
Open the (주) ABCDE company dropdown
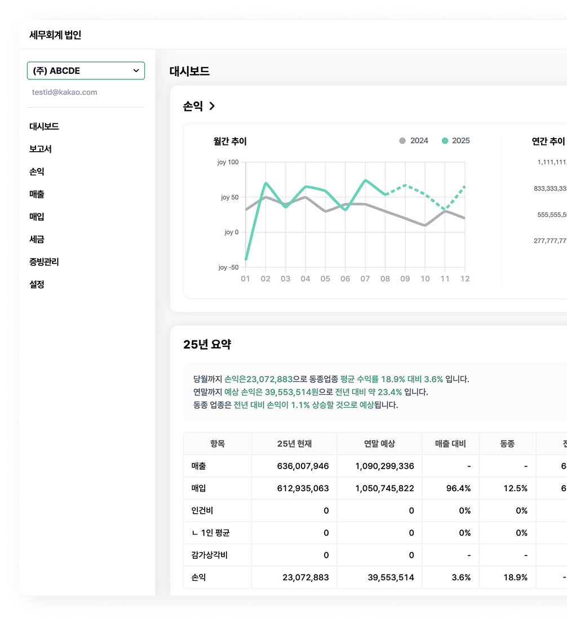pos(86,70)
